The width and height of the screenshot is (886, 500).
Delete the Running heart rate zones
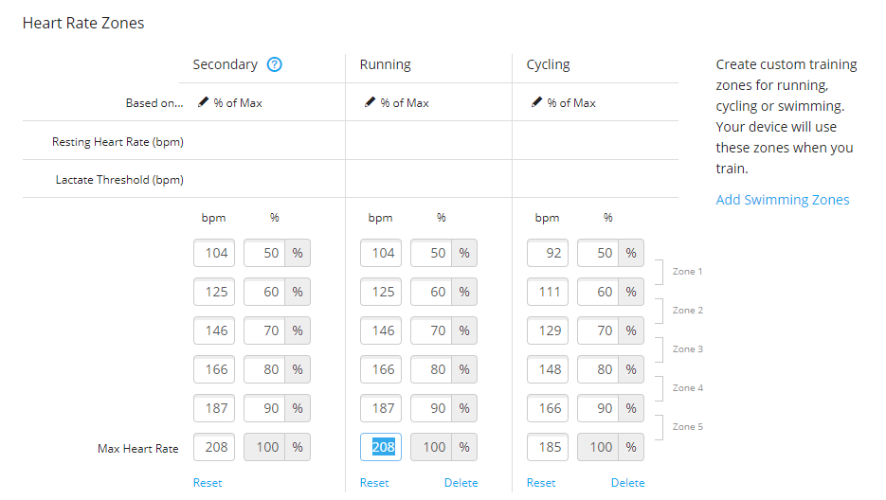[x=461, y=483]
